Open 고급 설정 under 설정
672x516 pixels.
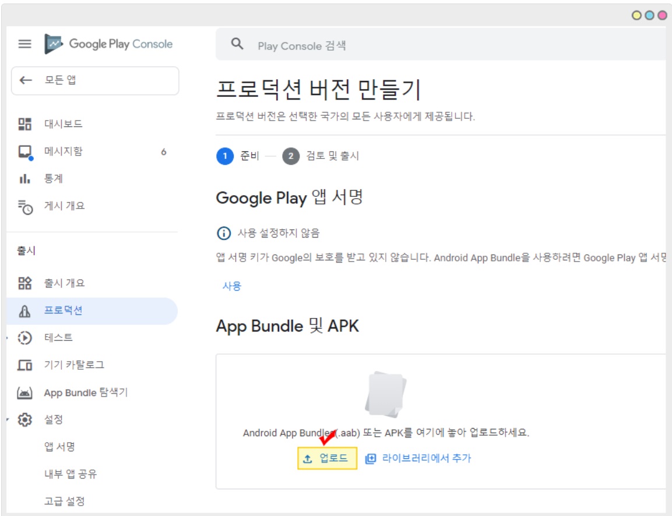tap(65, 501)
